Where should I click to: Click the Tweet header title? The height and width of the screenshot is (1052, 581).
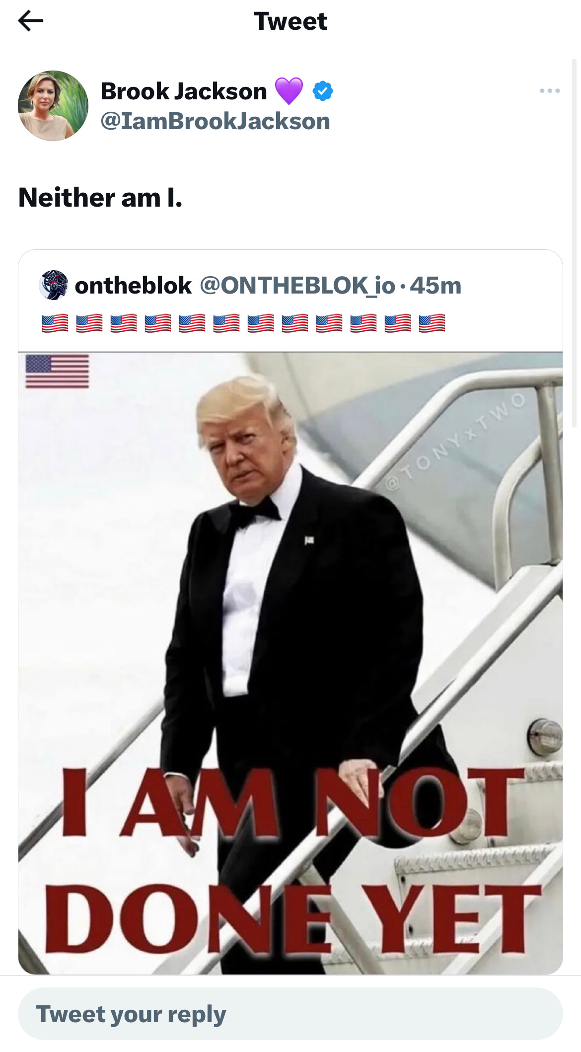pos(290,21)
